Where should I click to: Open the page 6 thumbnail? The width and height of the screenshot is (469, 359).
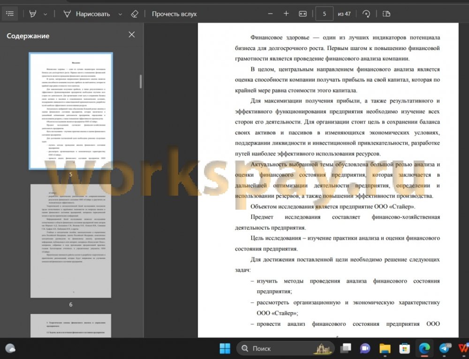(71, 241)
